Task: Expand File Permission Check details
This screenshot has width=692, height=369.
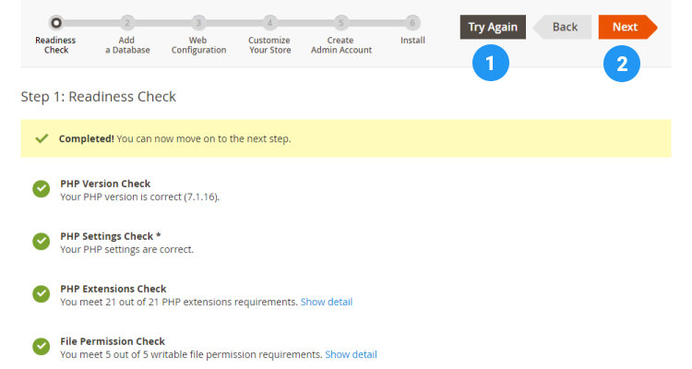Action: [x=351, y=354]
